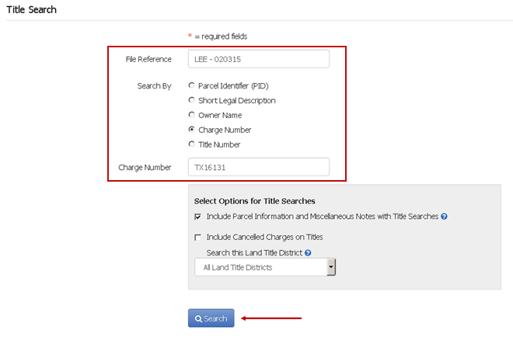Click the Title Number label text
This screenshot has height=340, width=513.
point(219,144)
